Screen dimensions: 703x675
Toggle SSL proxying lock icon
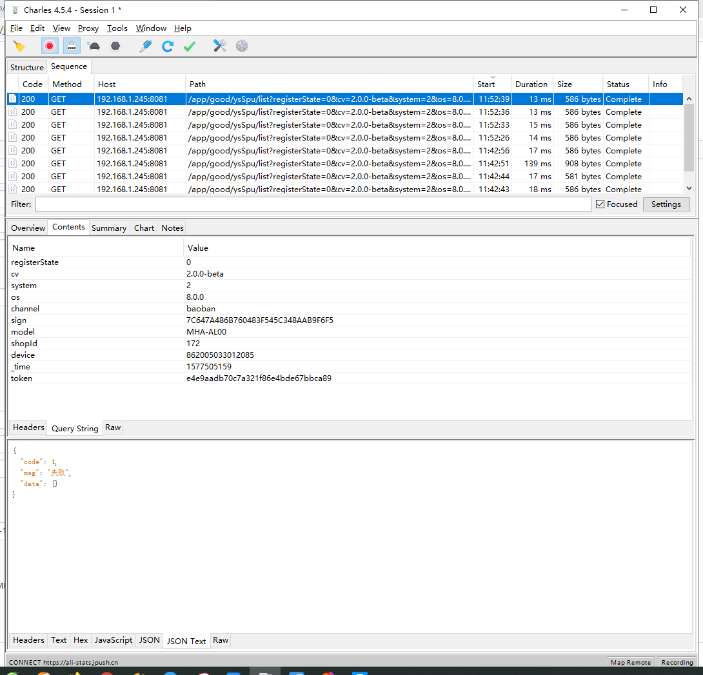pyautogui.click(x=72, y=46)
